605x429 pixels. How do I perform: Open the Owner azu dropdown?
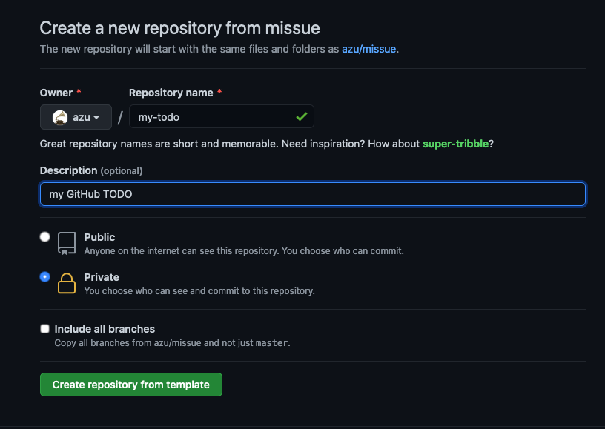click(x=76, y=117)
